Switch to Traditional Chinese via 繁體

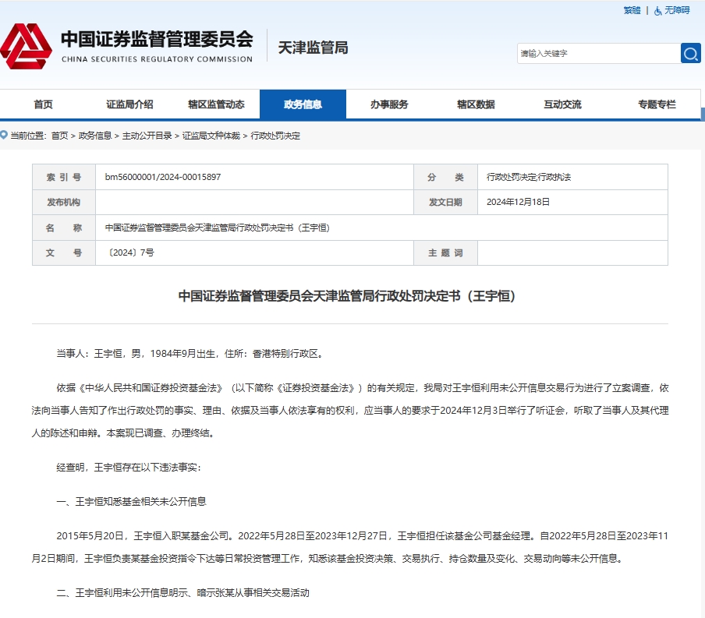(x=632, y=10)
